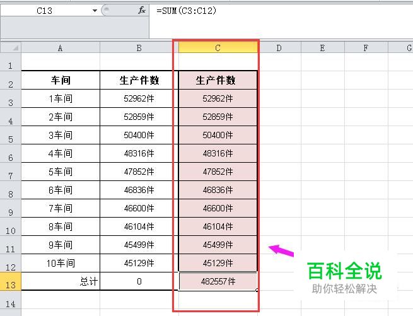Click B9 cell with 46600件
Screen dimensions: 413x316
139,208
